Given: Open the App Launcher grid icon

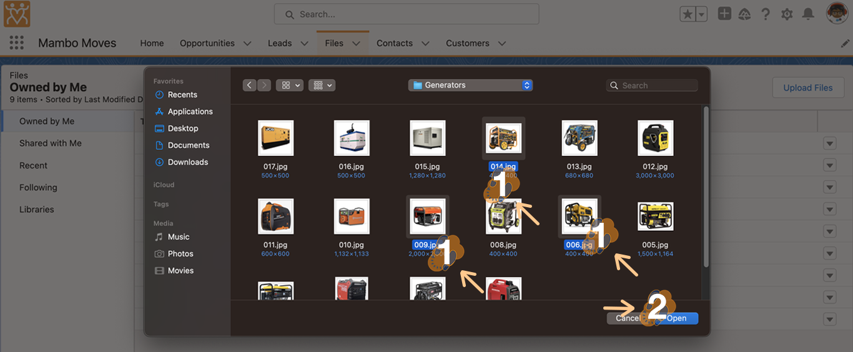Looking at the screenshot, I should [17, 43].
